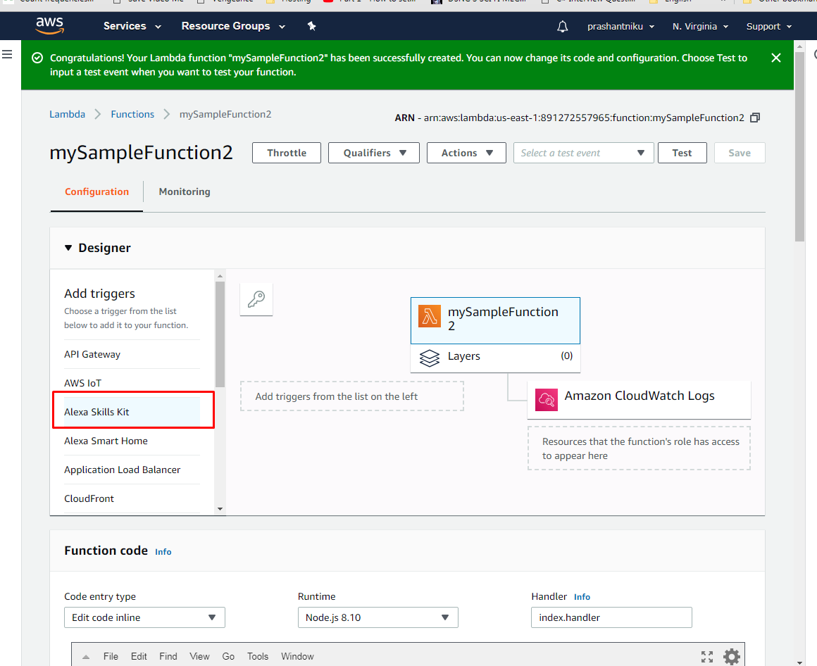The width and height of the screenshot is (817, 666).
Task: Add the Alexa Smart Home trigger
Action: (x=132, y=441)
